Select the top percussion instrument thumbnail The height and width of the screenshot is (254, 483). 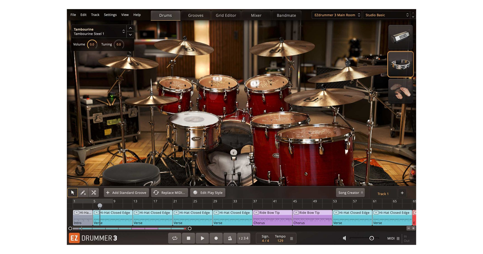(x=400, y=37)
